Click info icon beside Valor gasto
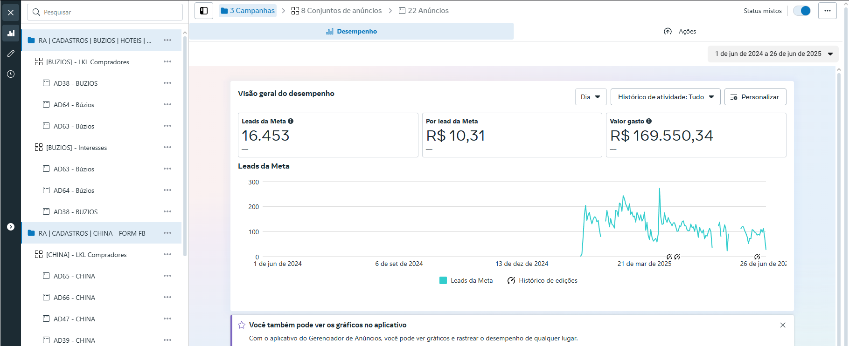Screen dimensions: 849x346 point(649,121)
